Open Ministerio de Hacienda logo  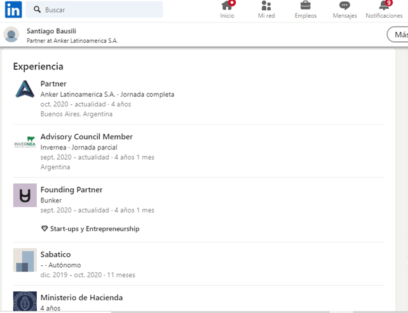tap(25, 302)
